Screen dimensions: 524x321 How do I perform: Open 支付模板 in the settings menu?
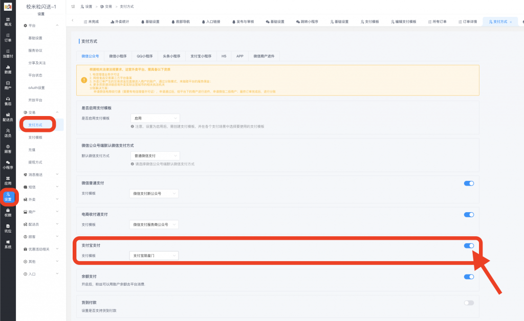point(35,137)
